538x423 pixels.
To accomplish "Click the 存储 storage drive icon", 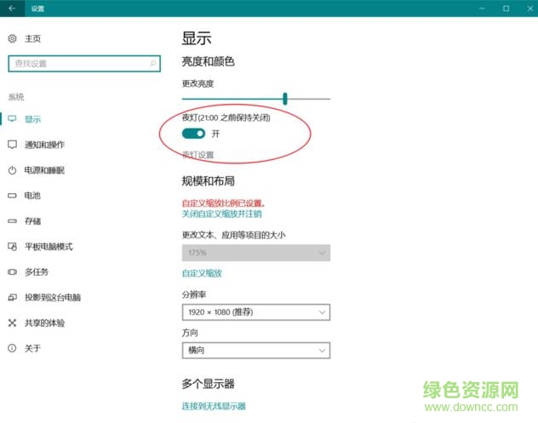I will pyautogui.click(x=13, y=221).
